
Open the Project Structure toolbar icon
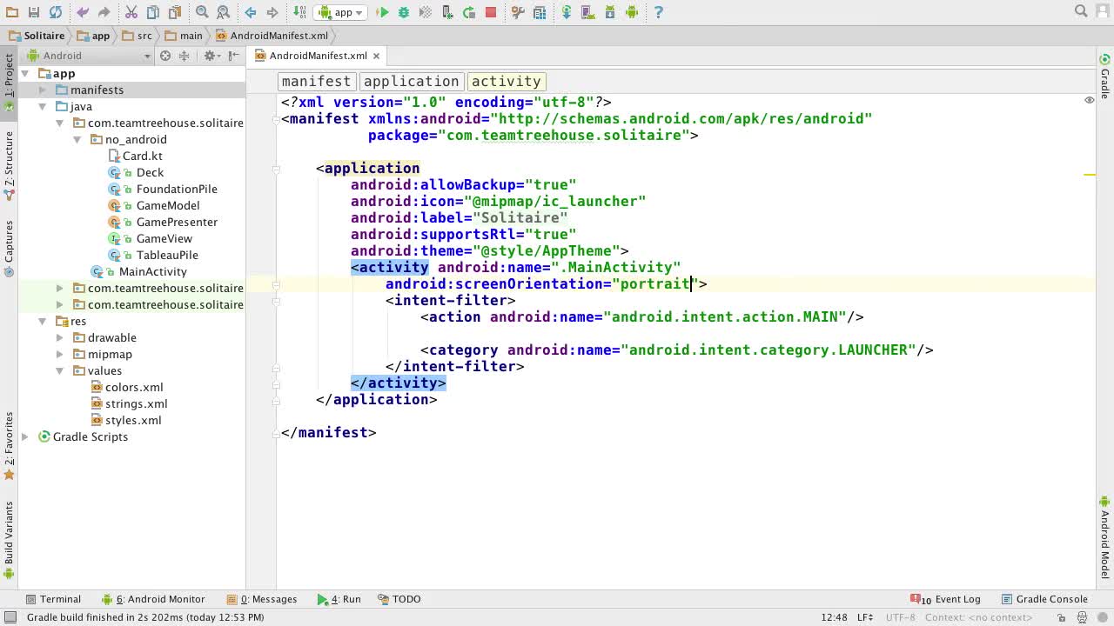pyautogui.click(x=540, y=12)
